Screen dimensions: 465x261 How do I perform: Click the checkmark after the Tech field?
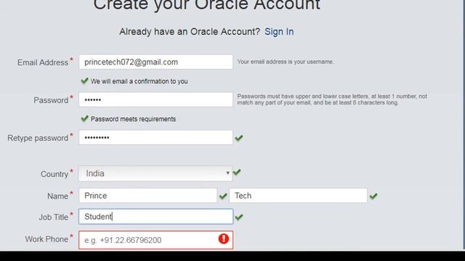click(373, 196)
